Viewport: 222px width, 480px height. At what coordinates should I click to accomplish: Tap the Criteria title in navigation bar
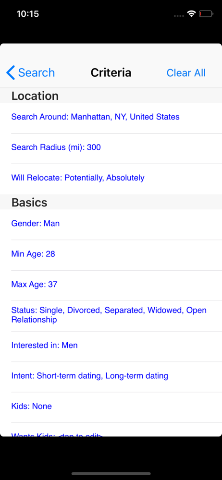click(x=111, y=73)
